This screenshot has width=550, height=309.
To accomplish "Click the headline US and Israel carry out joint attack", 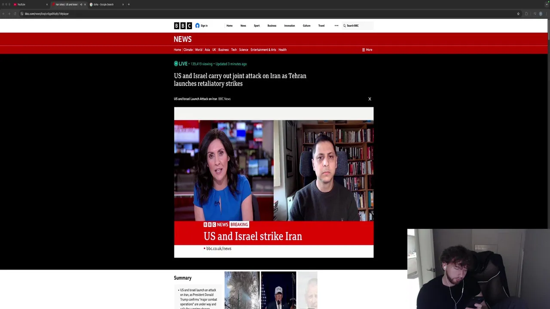I will click(x=240, y=80).
